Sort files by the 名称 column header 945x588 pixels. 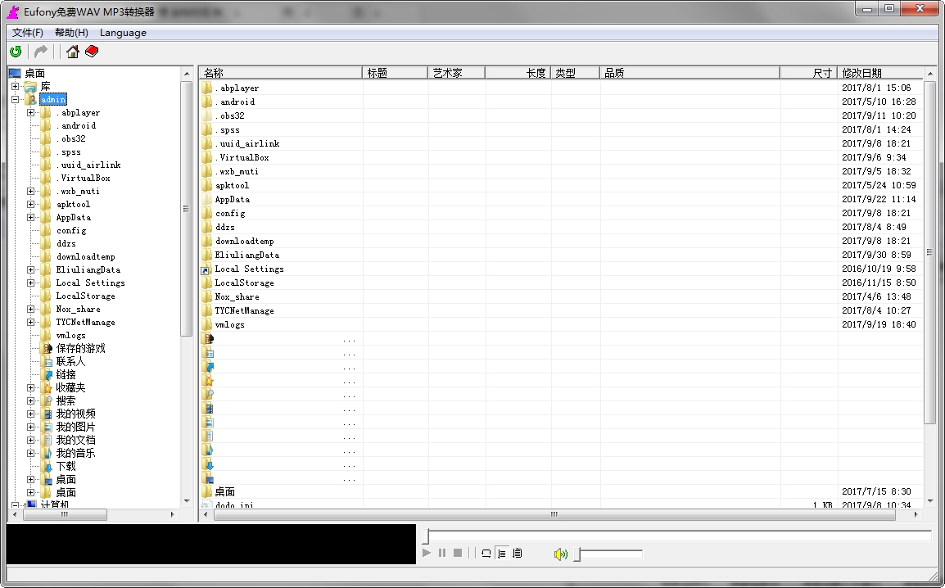[x=217, y=72]
